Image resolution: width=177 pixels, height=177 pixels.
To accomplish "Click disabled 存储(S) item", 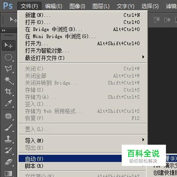I will (83, 90).
